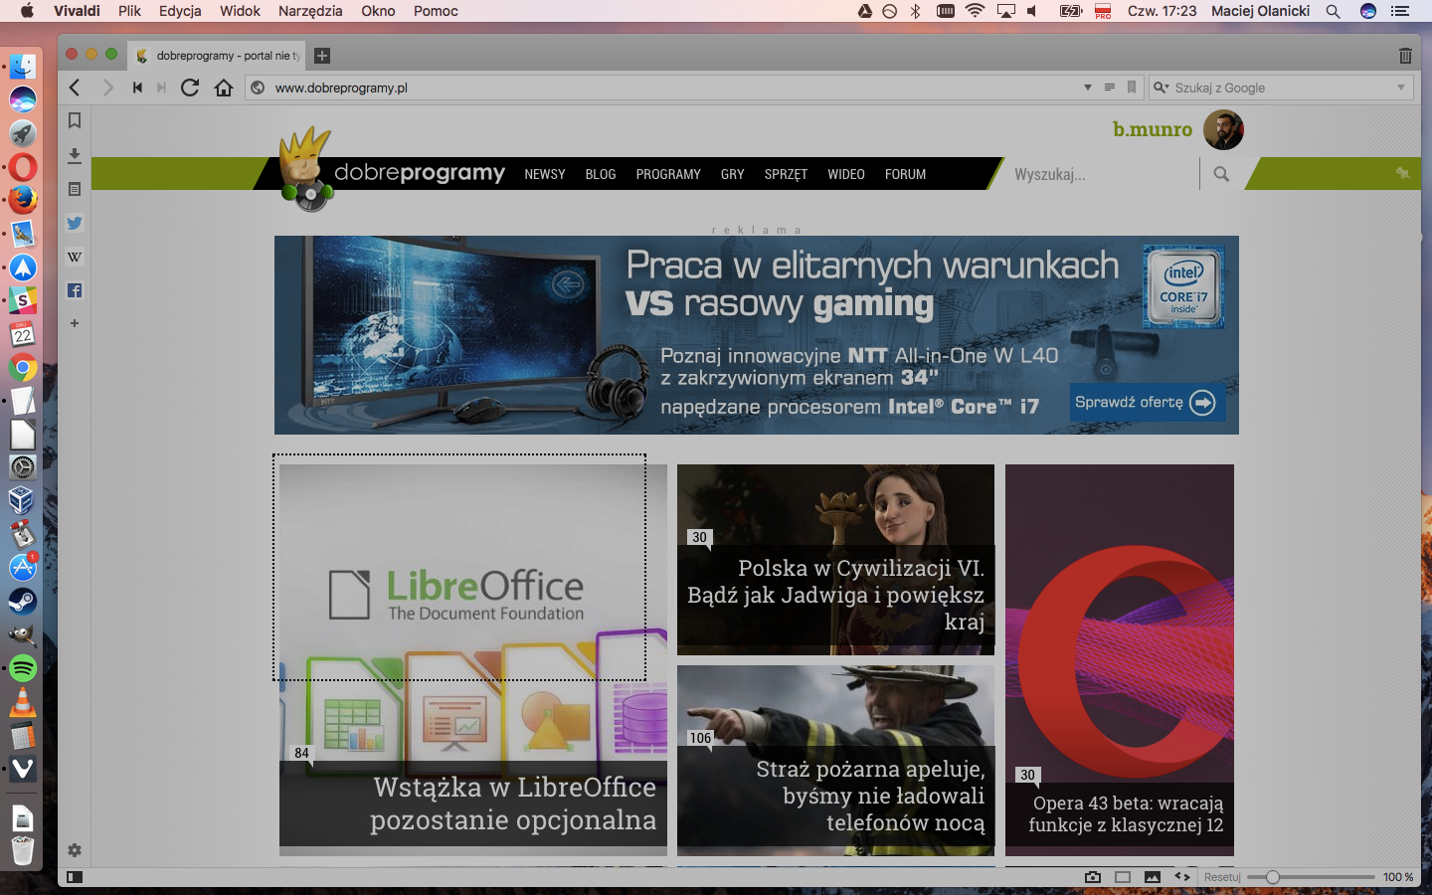This screenshot has height=895, width=1432.
Task: Go back with the browser back arrow
Action: pos(75,88)
